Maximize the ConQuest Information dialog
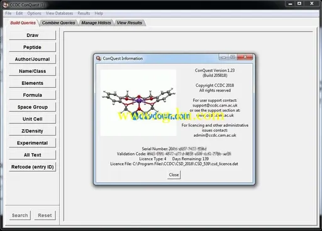 tap(233, 57)
